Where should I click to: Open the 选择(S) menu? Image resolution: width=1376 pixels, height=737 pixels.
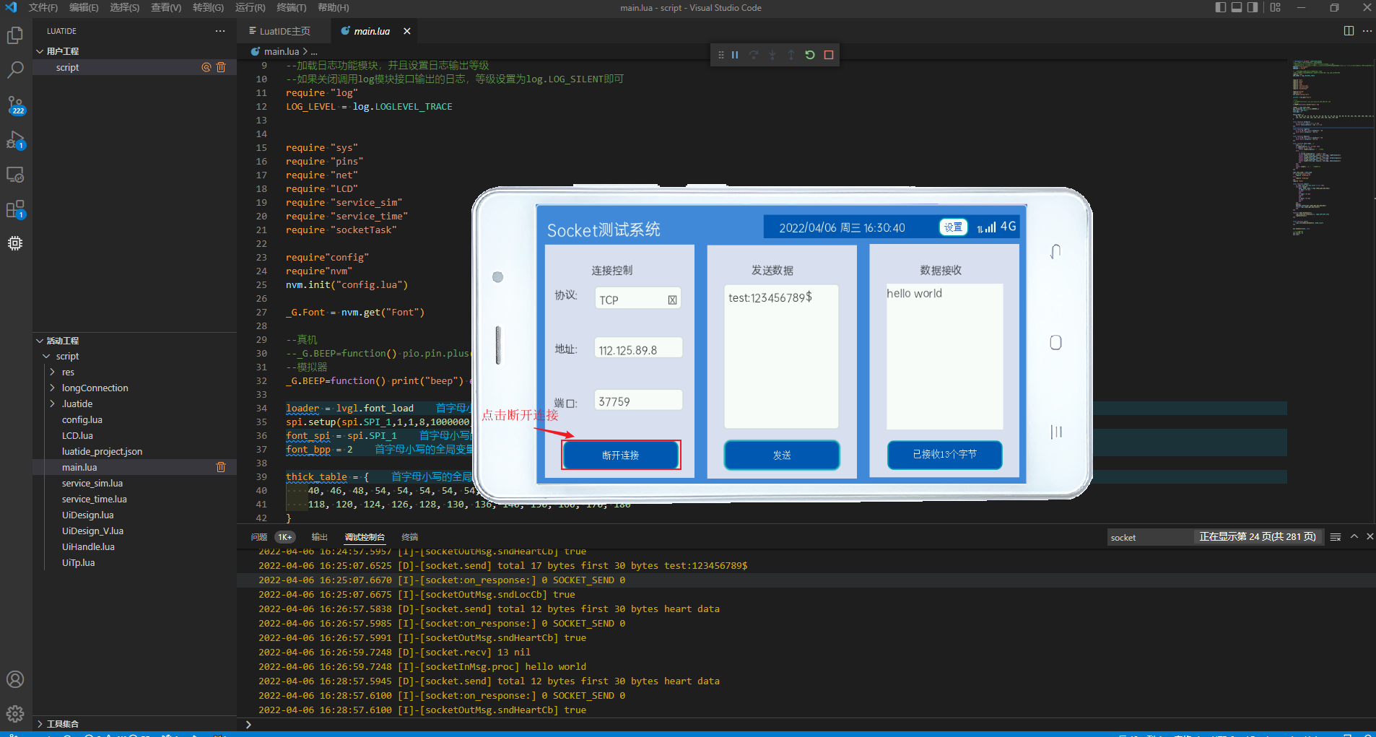tap(125, 7)
